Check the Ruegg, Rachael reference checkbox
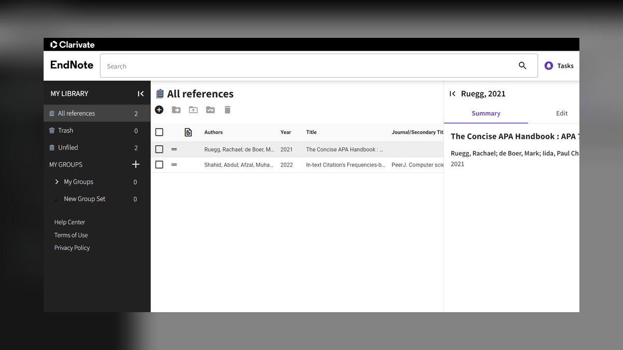The width and height of the screenshot is (623, 350). coord(159,149)
